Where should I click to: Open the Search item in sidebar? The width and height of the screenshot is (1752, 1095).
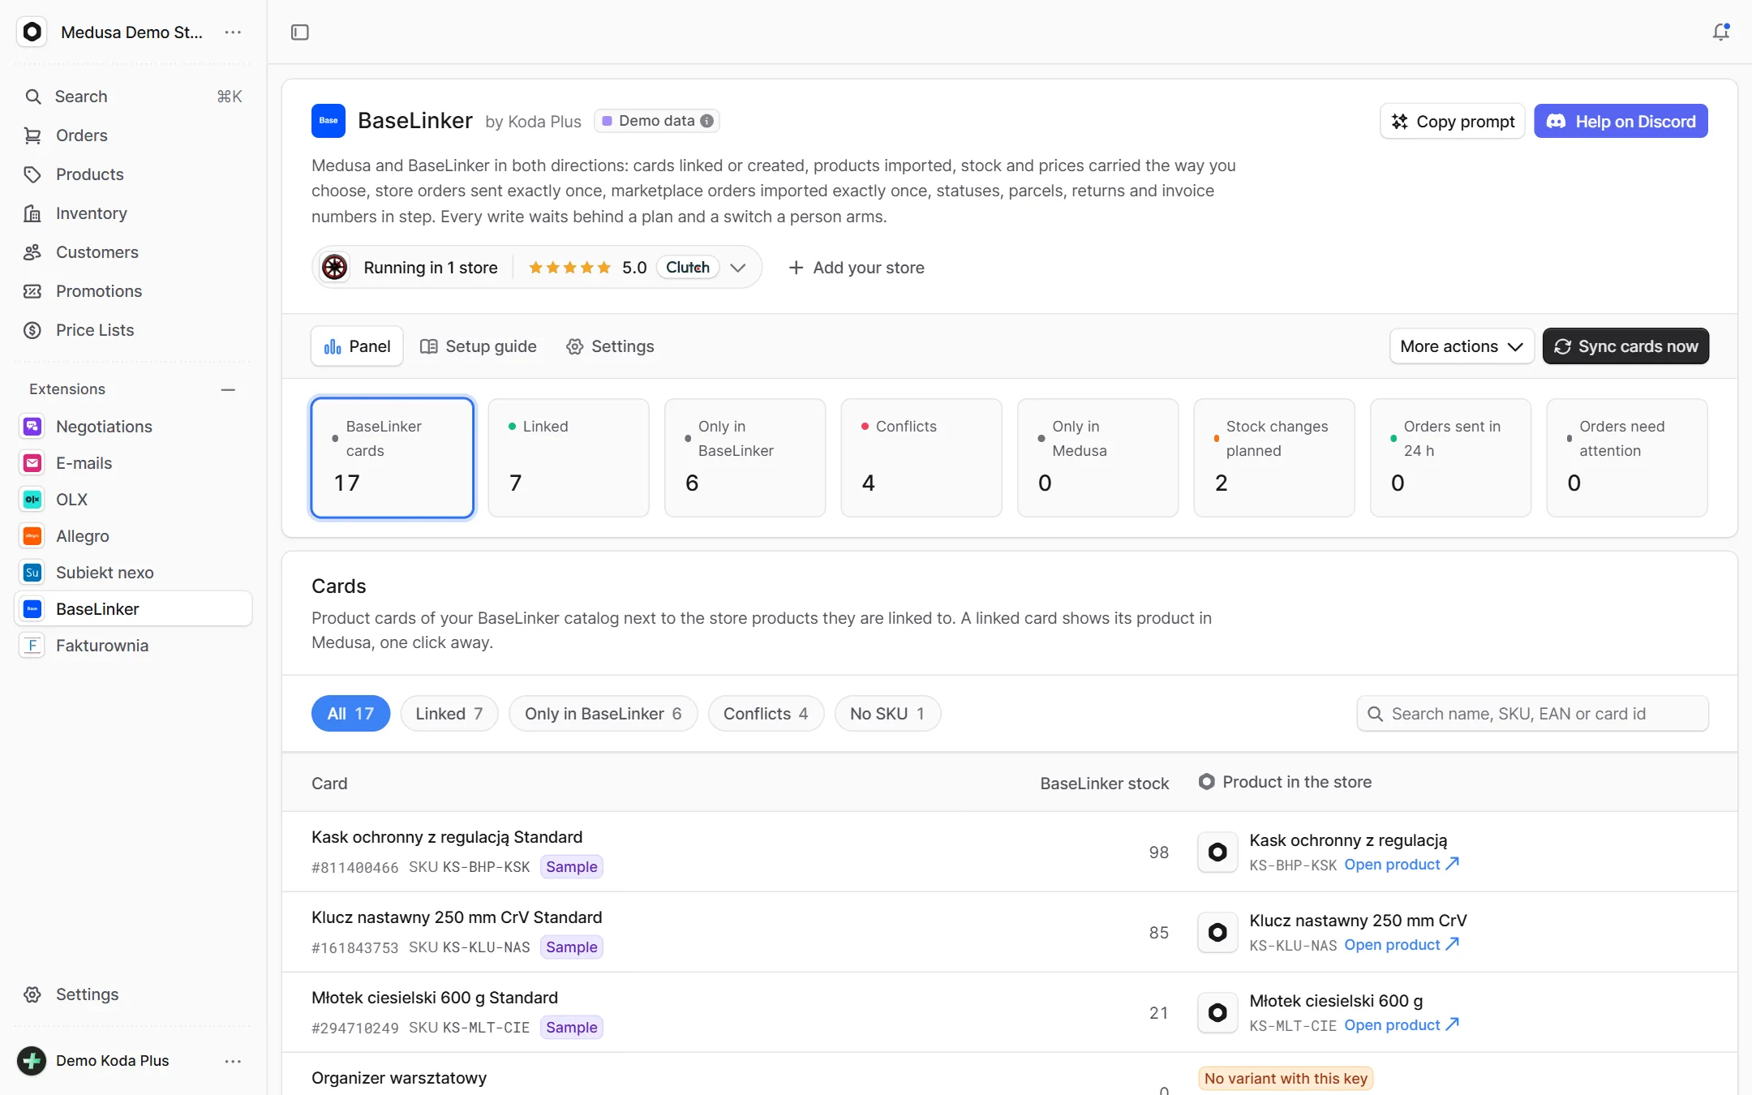coord(133,97)
